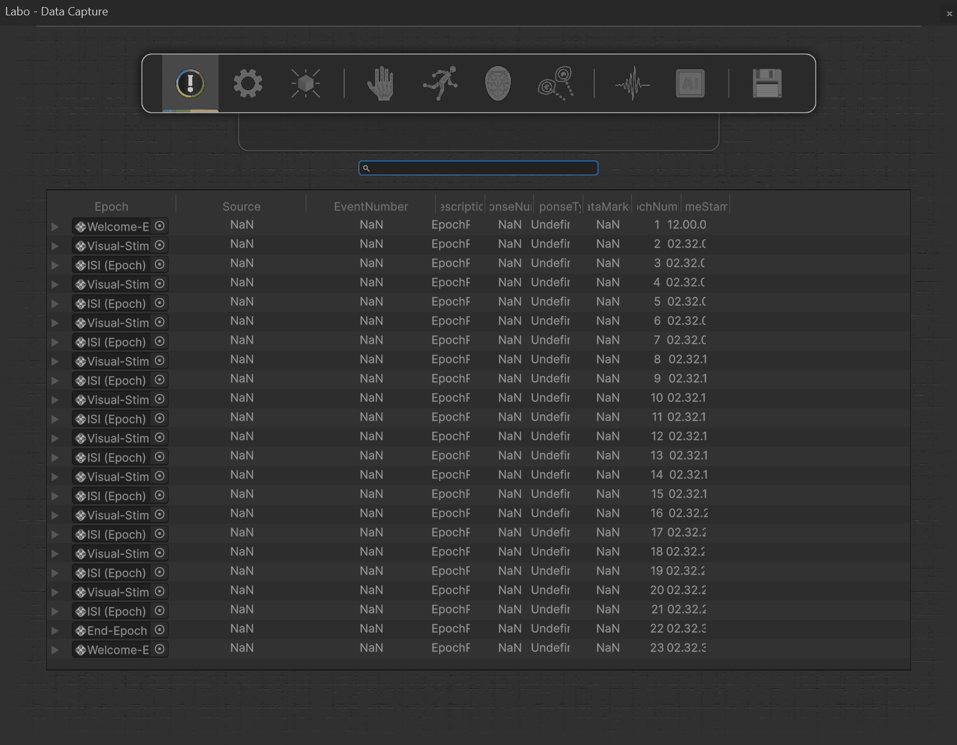
Task: Expand row 23 Welcome-E arrow
Action: (55, 649)
